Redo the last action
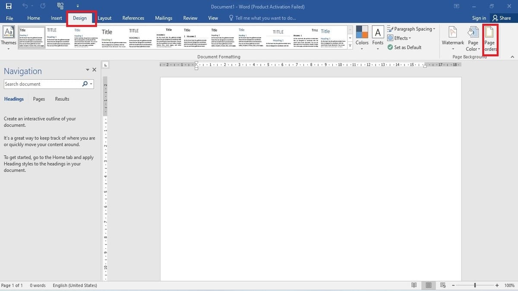The width and height of the screenshot is (518, 291). click(43, 6)
